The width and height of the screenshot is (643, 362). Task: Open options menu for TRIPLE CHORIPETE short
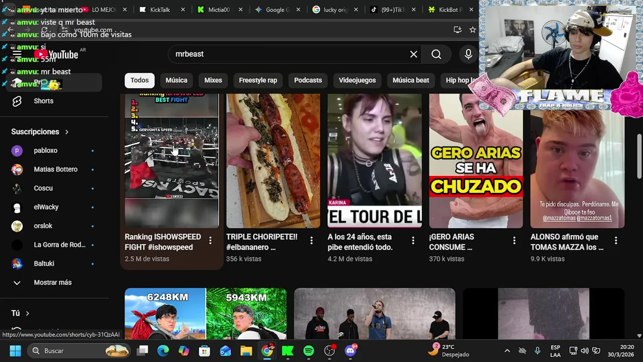pos(311,241)
